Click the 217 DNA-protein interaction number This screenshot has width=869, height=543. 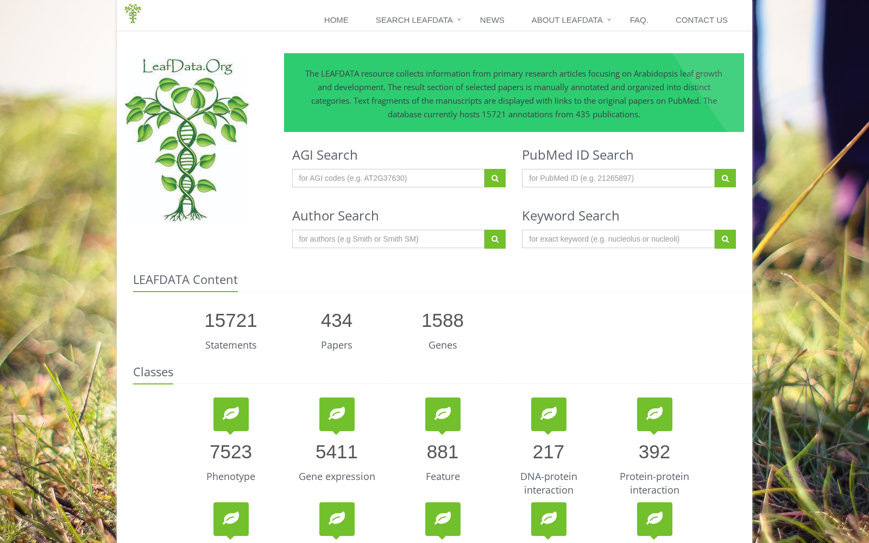[549, 452]
